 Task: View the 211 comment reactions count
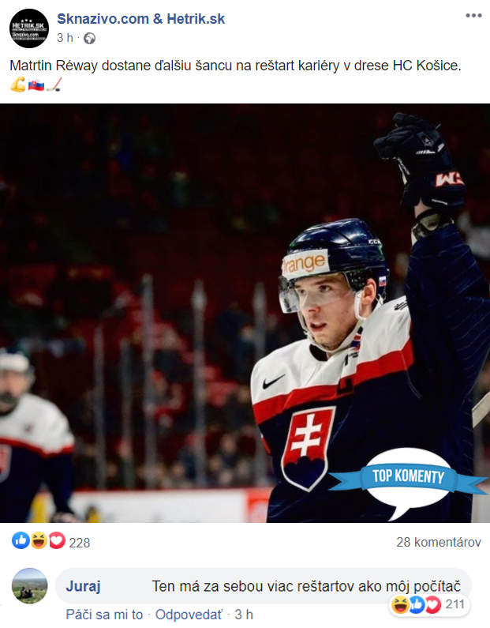454,604
